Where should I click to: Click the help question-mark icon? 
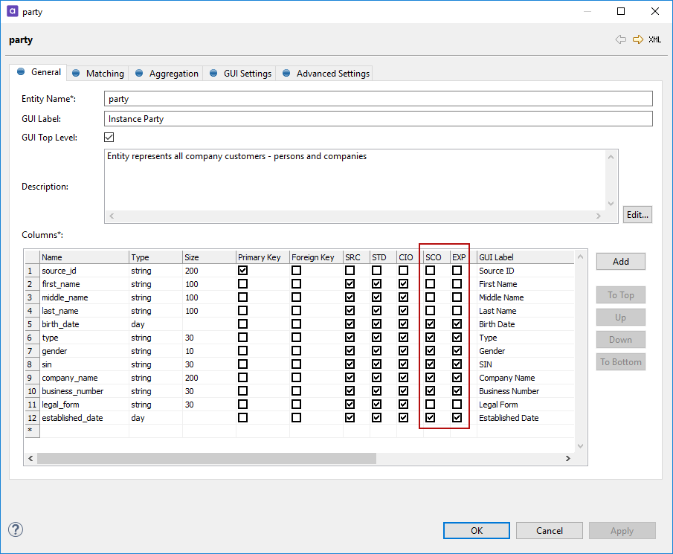click(x=15, y=529)
